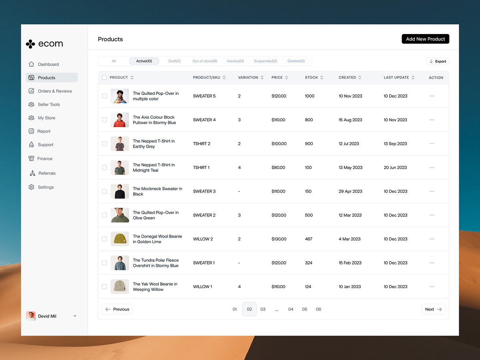The image size is (480, 360).
Task: Toggle sort on the Stock column
Action: click(x=322, y=78)
